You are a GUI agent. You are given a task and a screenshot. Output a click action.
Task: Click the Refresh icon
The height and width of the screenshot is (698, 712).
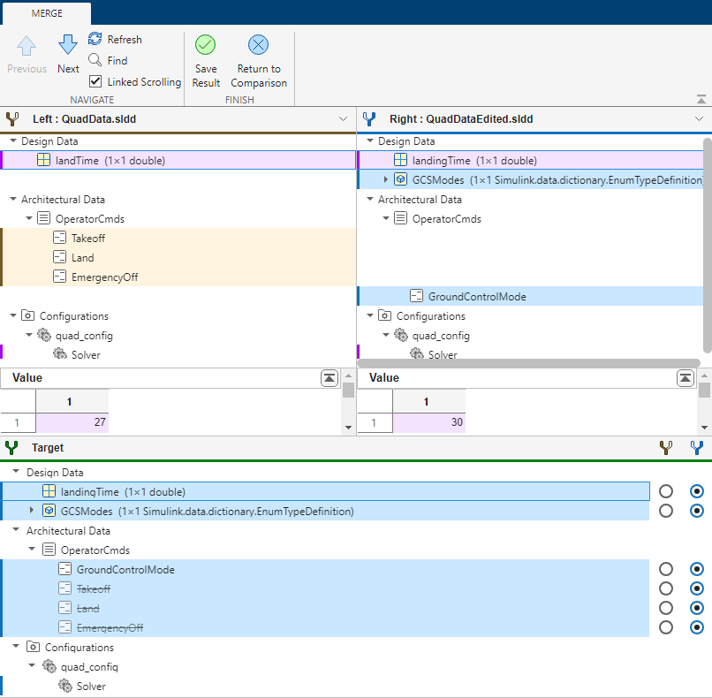[94, 39]
